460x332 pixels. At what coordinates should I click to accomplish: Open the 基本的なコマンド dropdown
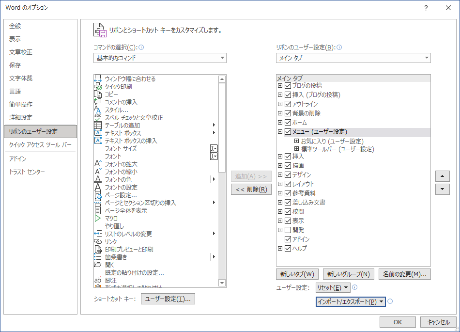tap(160, 58)
